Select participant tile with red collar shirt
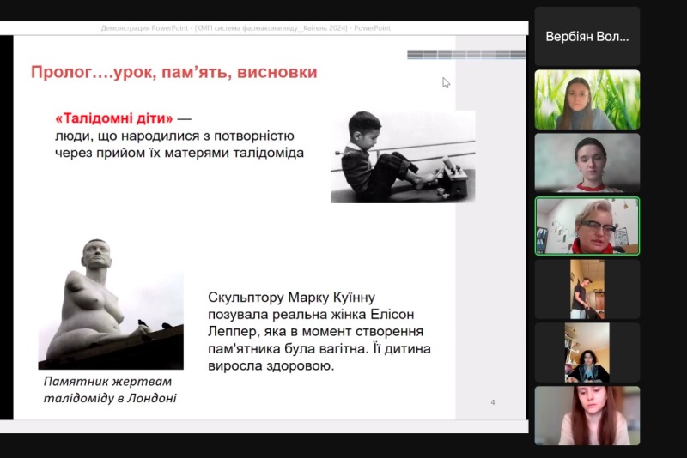 point(587,163)
